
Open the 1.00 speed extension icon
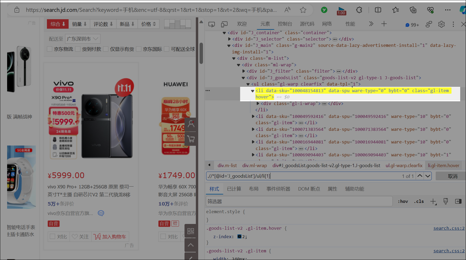tap(341, 11)
